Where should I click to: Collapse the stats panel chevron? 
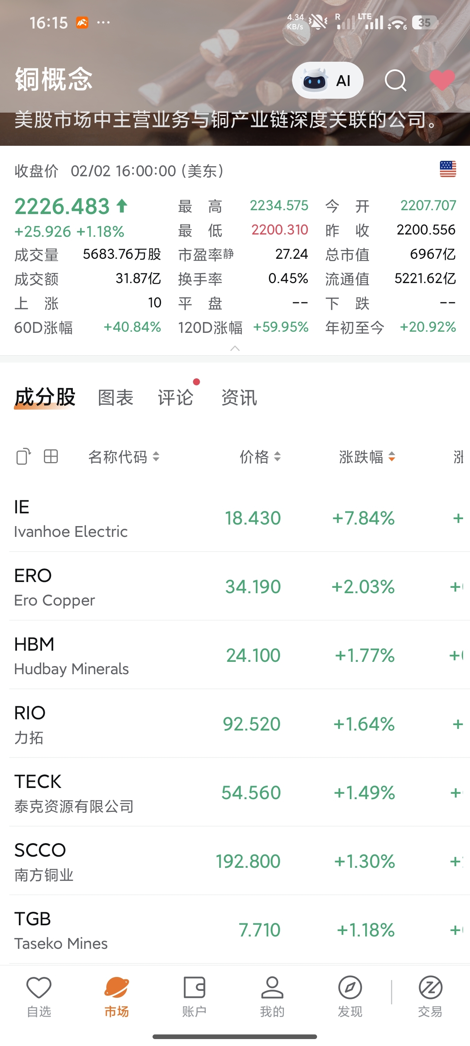pyautogui.click(x=235, y=348)
